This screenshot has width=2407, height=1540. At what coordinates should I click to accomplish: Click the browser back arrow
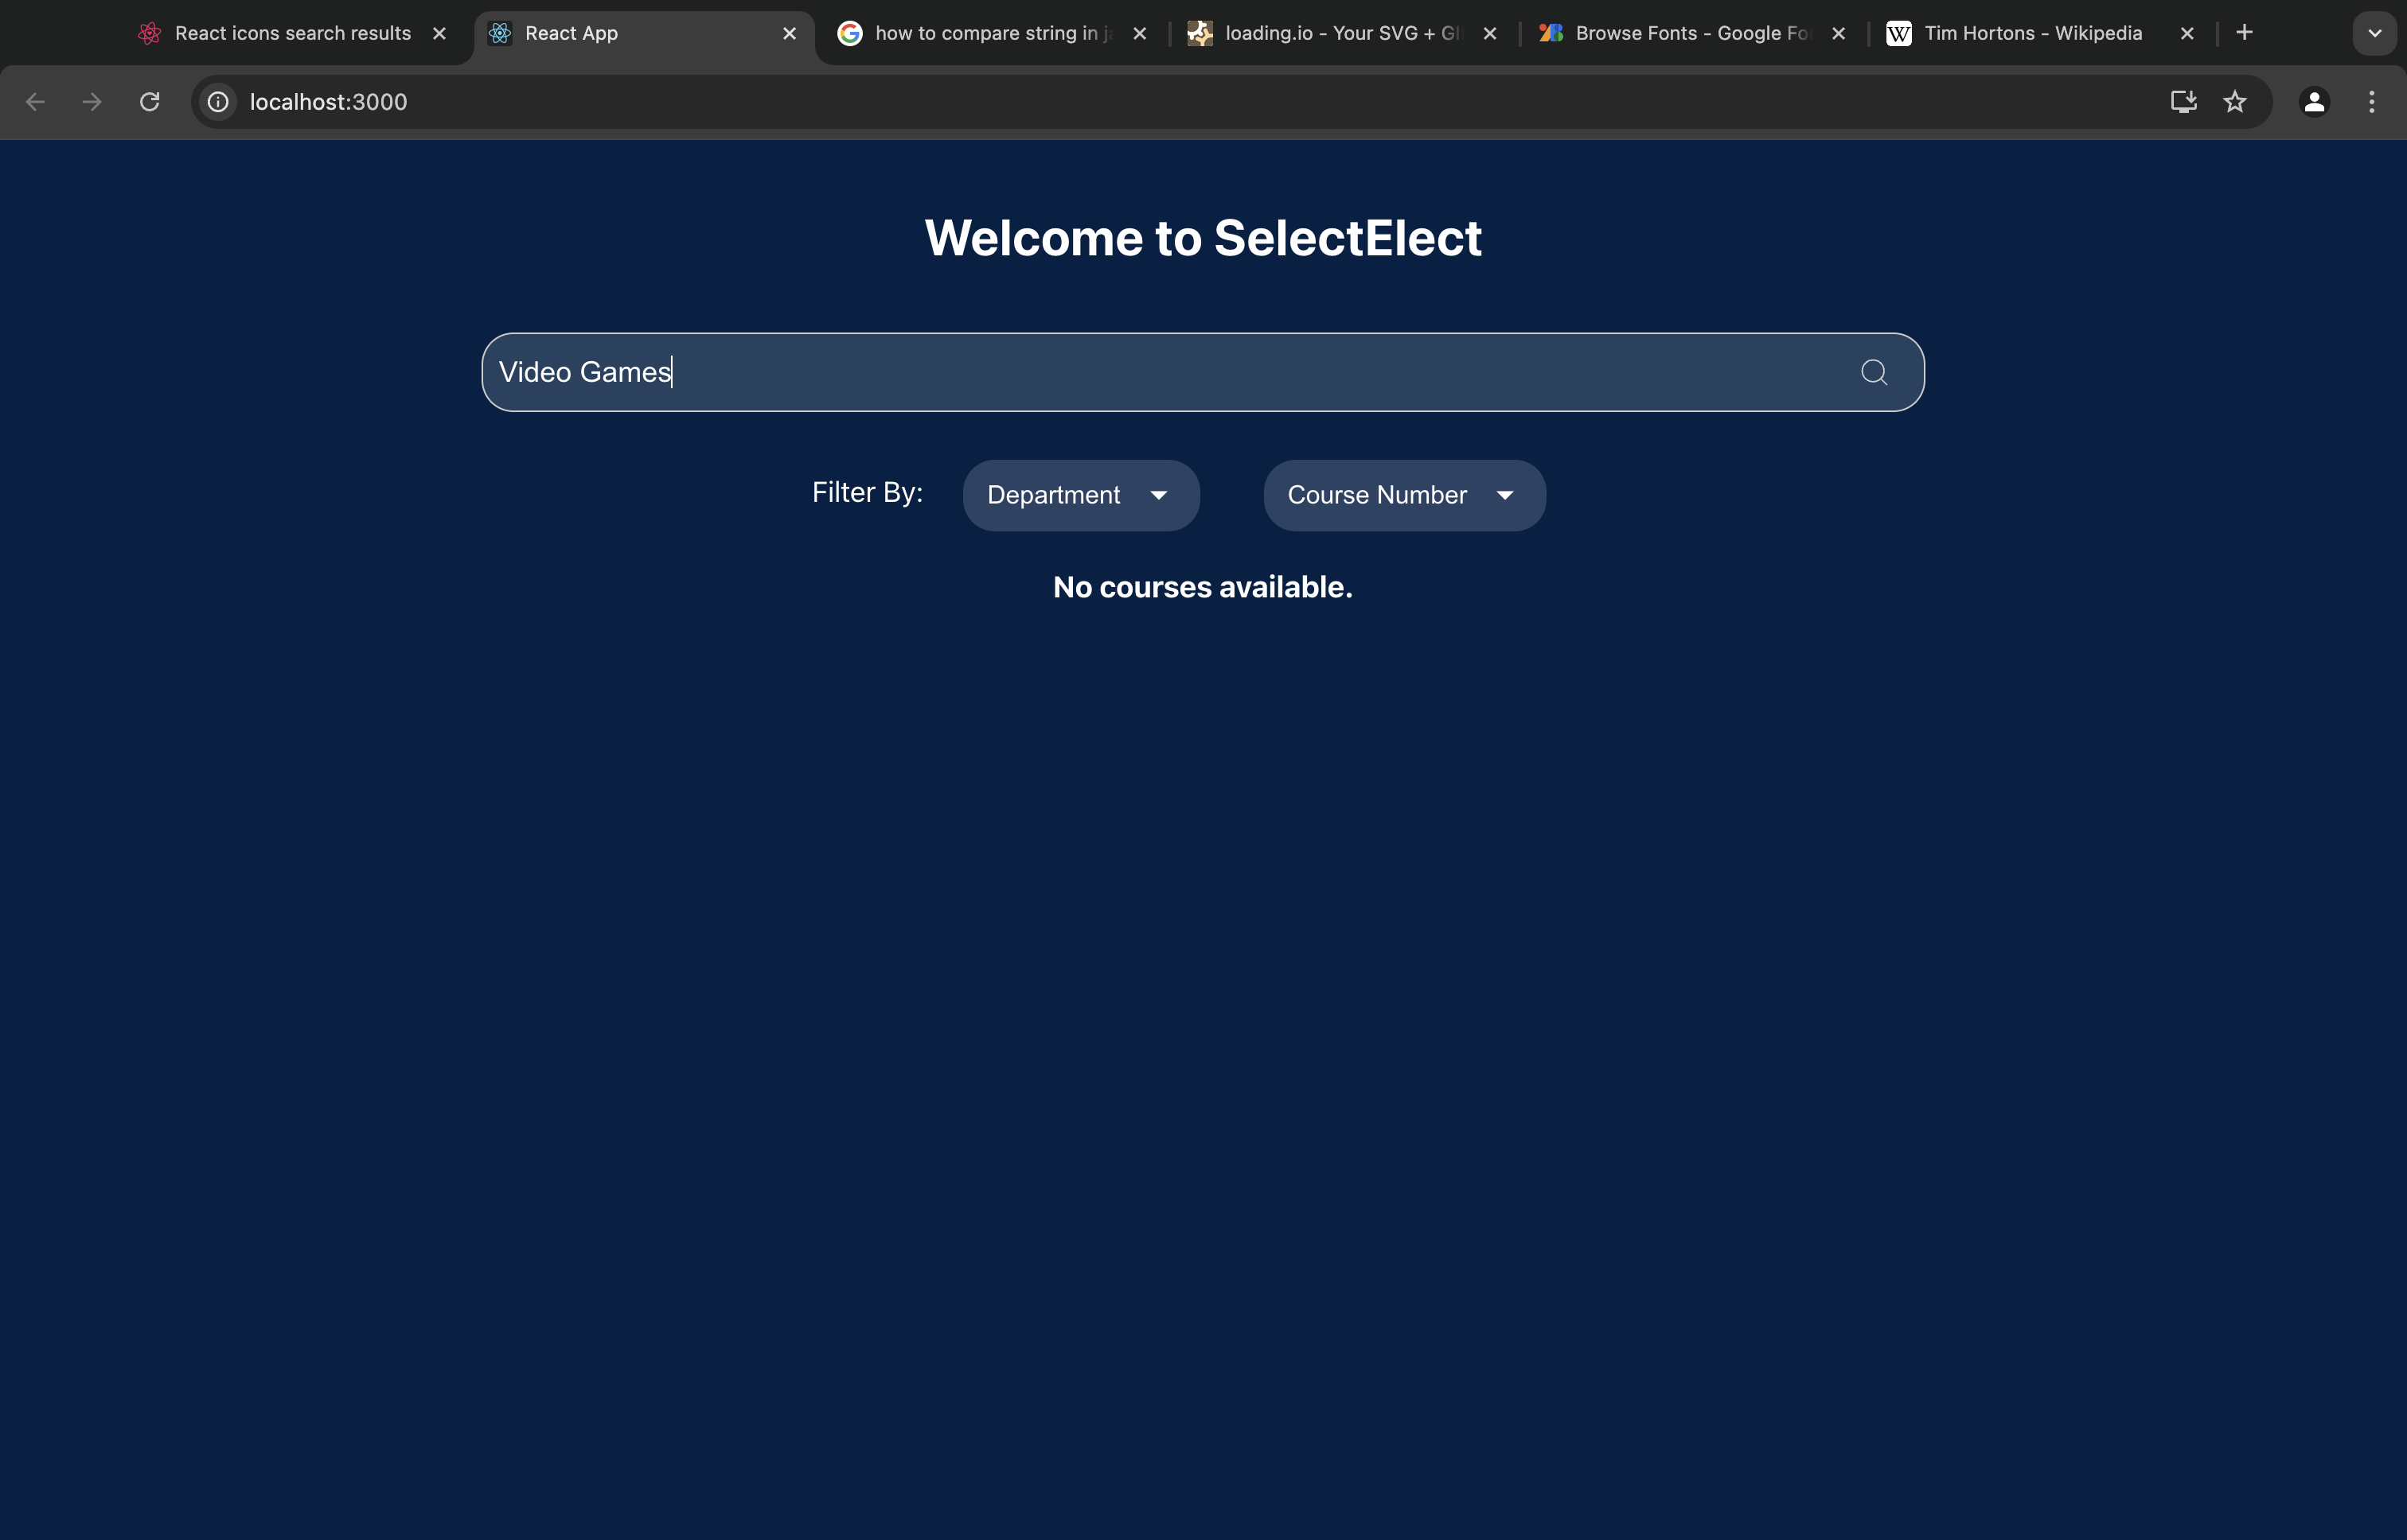click(35, 102)
